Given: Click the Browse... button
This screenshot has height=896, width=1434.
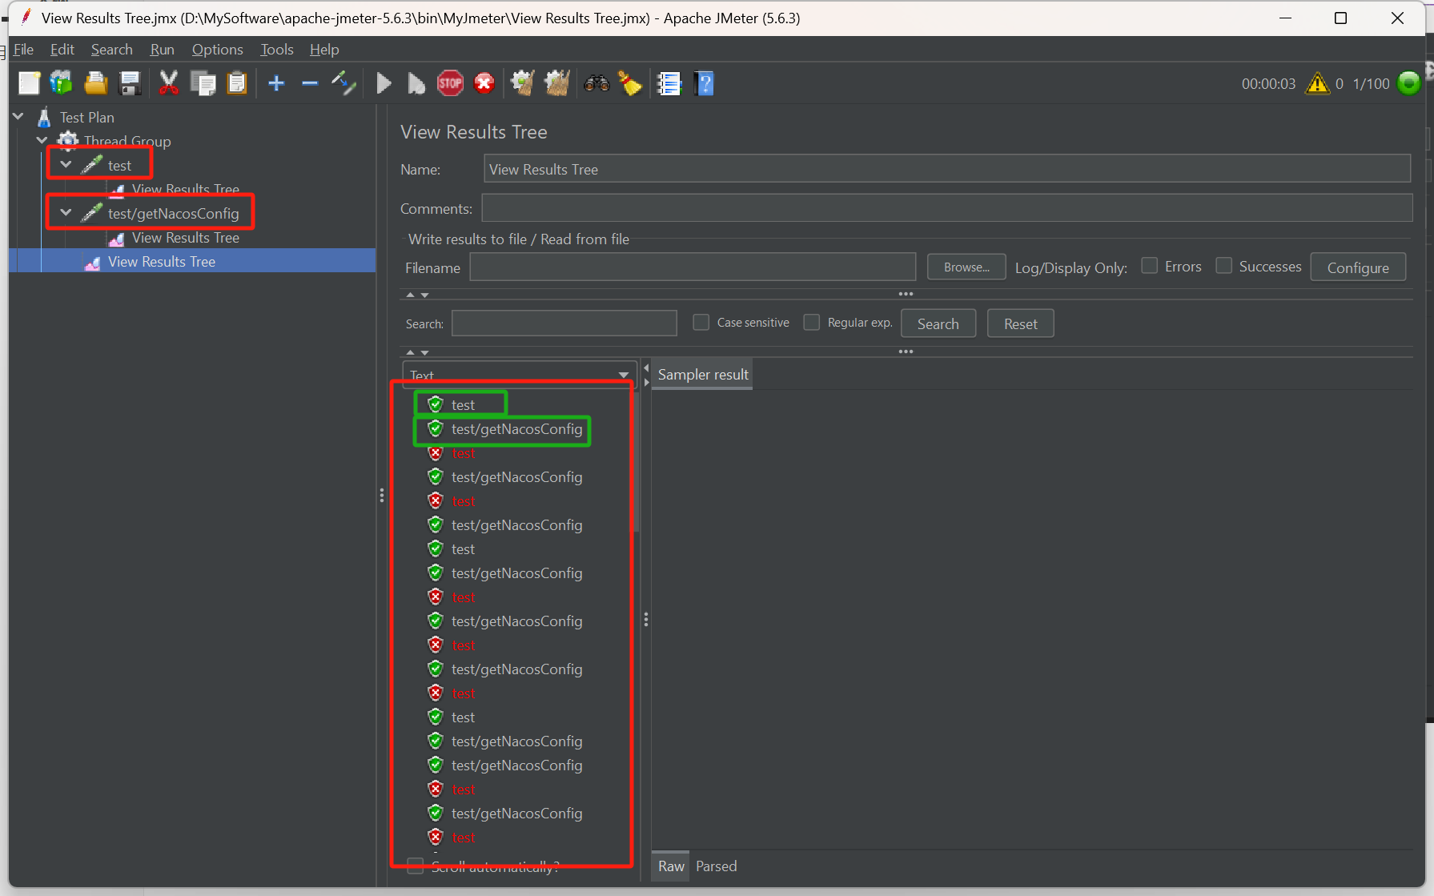Looking at the screenshot, I should 966,267.
